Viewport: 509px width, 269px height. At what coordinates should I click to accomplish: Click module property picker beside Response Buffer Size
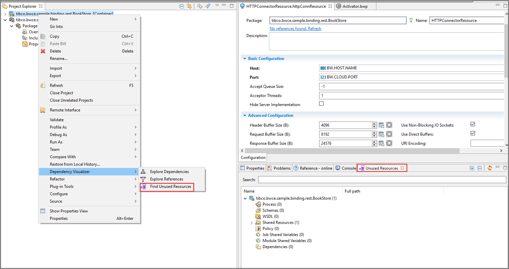coord(381,143)
